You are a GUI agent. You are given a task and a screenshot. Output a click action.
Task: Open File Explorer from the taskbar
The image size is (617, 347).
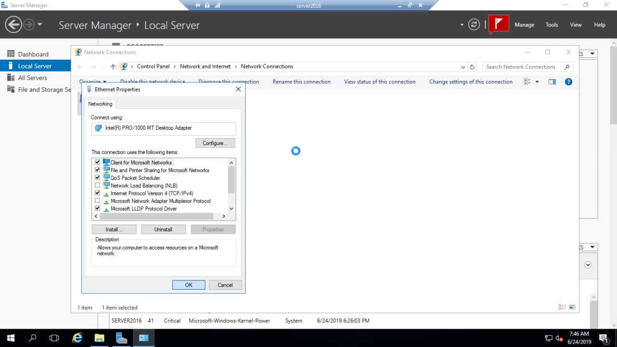tap(99, 338)
